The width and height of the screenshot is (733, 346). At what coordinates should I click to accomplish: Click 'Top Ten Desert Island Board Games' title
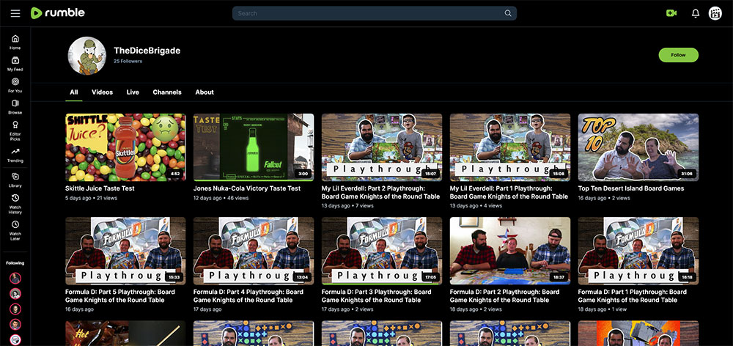(x=630, y=188)
